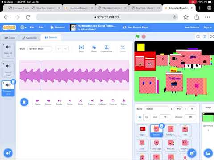Switch to large stage layout

click(205, 36)
